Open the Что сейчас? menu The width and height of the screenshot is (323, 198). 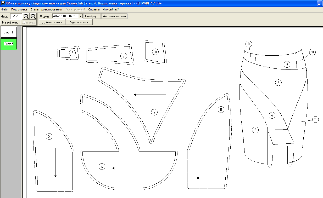coord(110,9)
